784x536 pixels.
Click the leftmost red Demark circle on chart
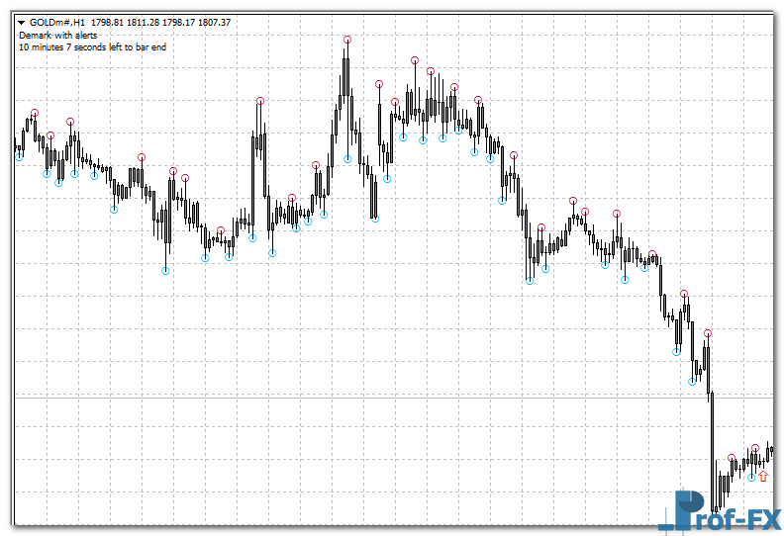pyautogui.click(x=35, y=113)
